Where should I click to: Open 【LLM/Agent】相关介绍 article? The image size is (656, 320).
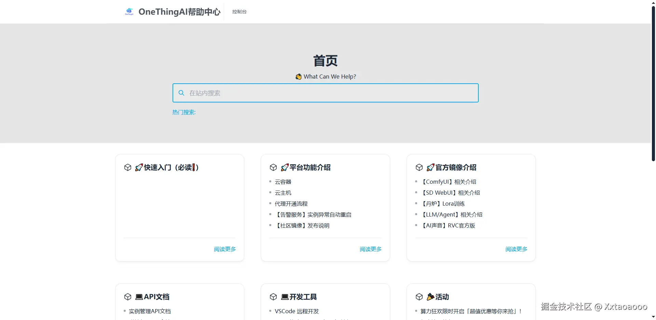pos(452,215)
